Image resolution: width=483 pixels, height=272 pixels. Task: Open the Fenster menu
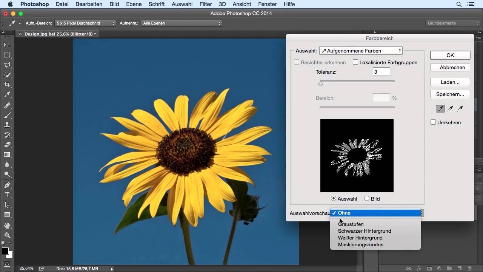click(x=268, y=4)
